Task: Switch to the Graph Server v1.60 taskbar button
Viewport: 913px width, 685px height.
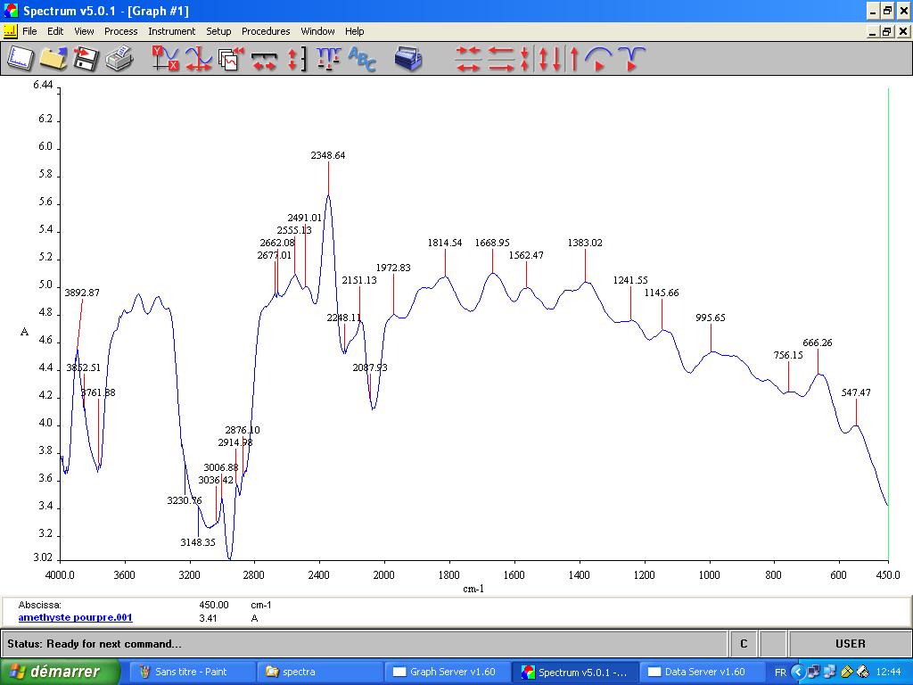Action: coord(444,672)
